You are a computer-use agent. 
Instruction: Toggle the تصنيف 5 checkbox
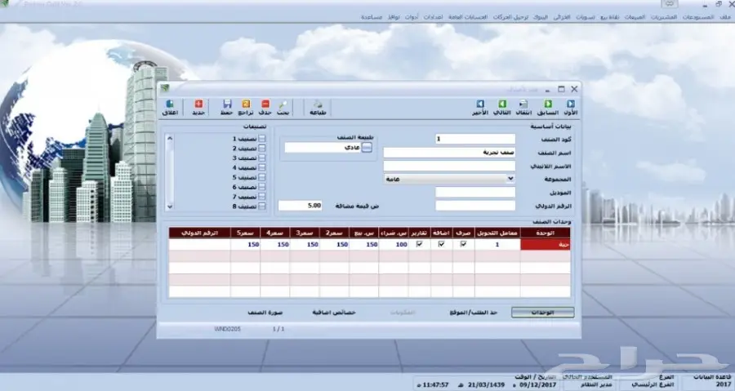point(261,177)
